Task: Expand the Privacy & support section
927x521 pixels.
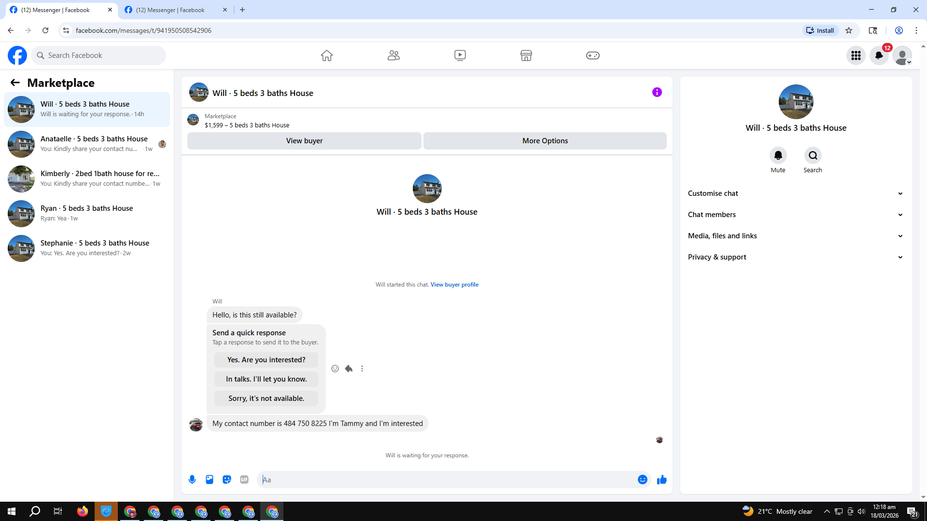Action: (796, 257)
